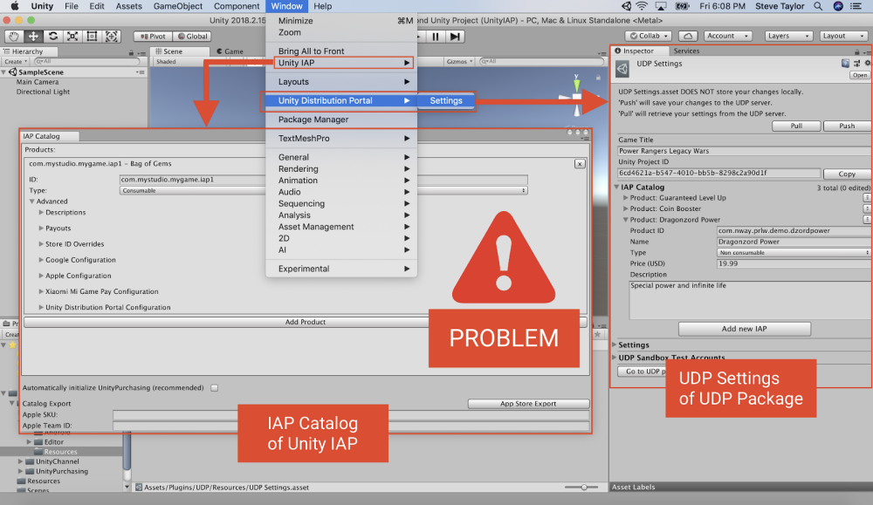Click the Step frame button
Screen dimensions: 873x505
(455, 37)
